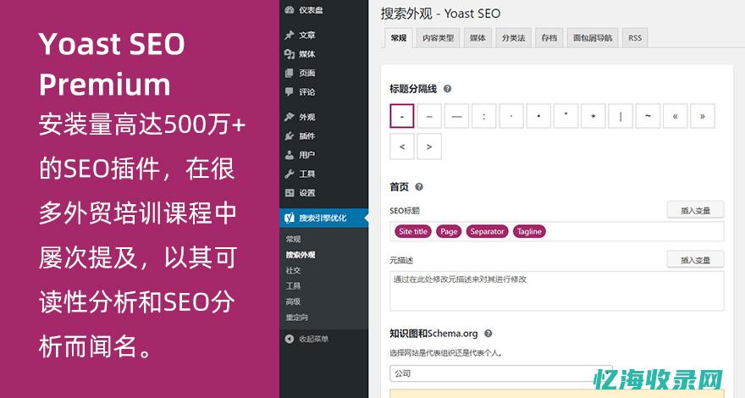Click the user icon beside 用户
Screen dimensions: 745x398
[290, 155]
